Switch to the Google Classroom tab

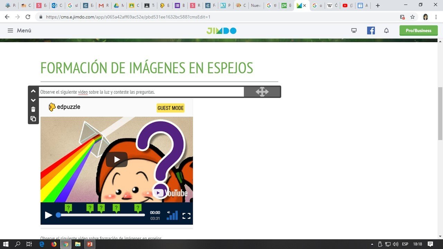(x=134, y=6)
